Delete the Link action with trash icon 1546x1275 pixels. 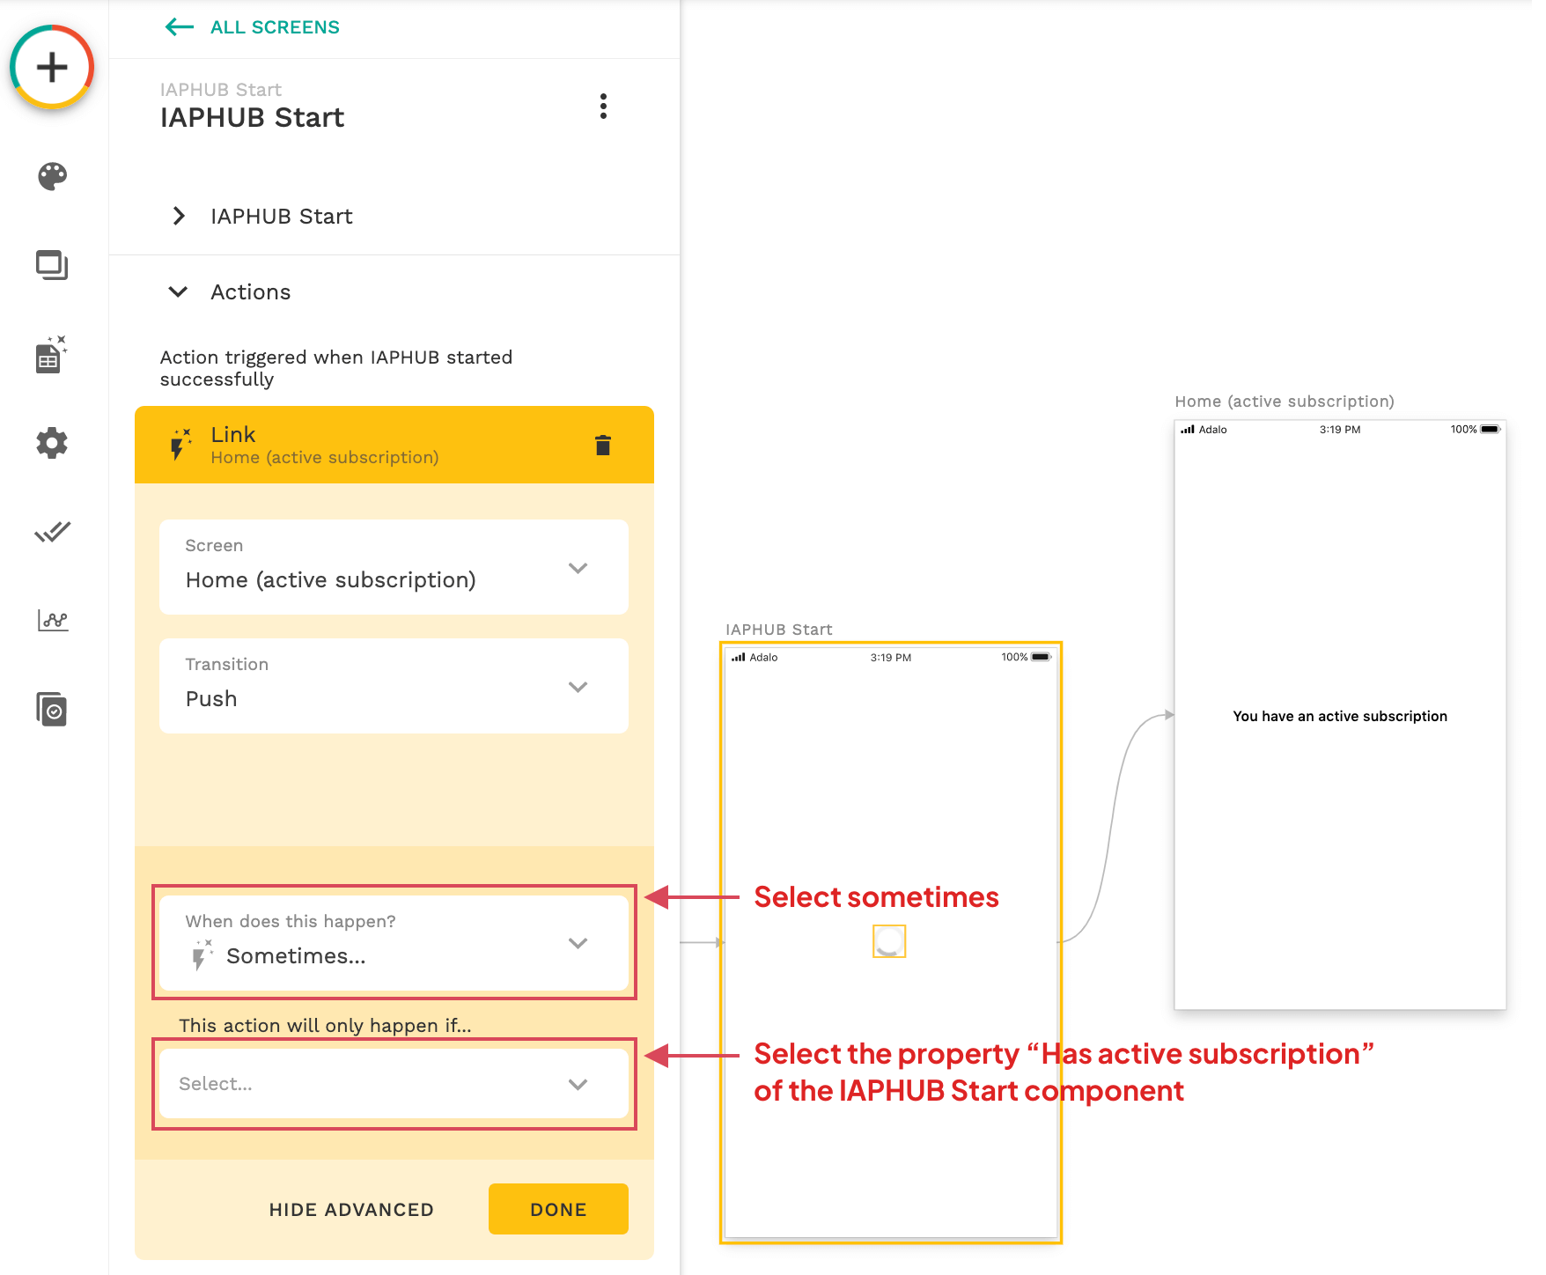(602, 446)
